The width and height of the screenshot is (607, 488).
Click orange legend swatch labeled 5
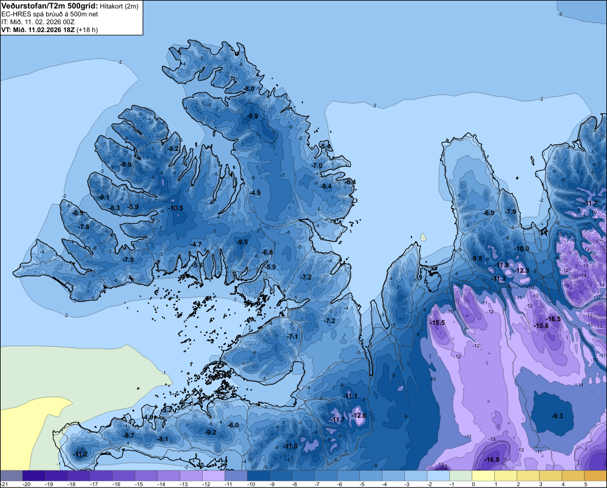coord(595,475)
